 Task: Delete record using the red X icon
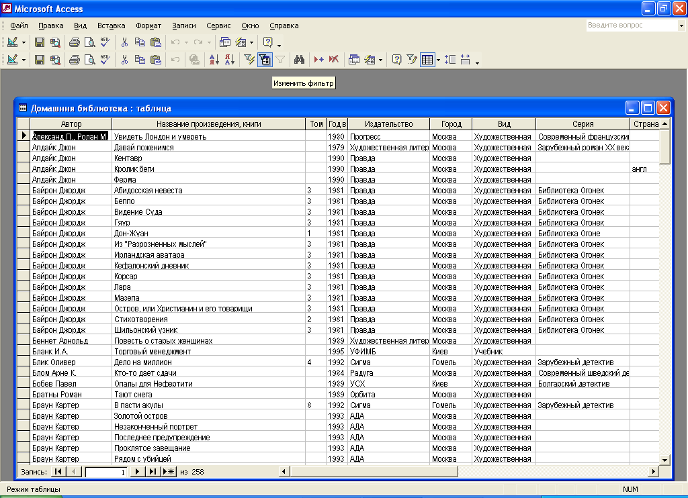334,60
